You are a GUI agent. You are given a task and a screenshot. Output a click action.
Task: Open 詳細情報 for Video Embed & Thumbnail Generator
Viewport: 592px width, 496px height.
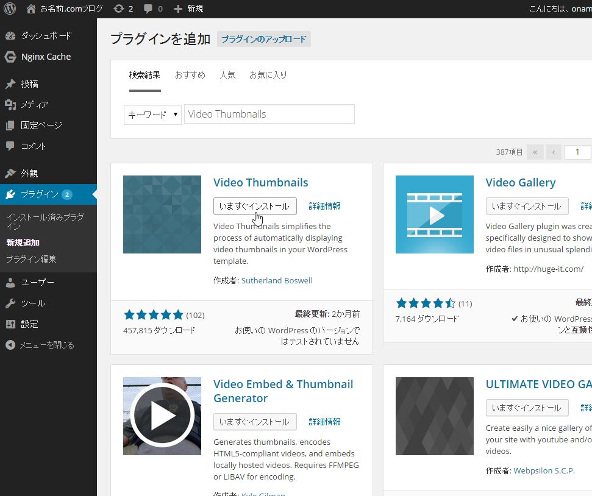(325, 422)
